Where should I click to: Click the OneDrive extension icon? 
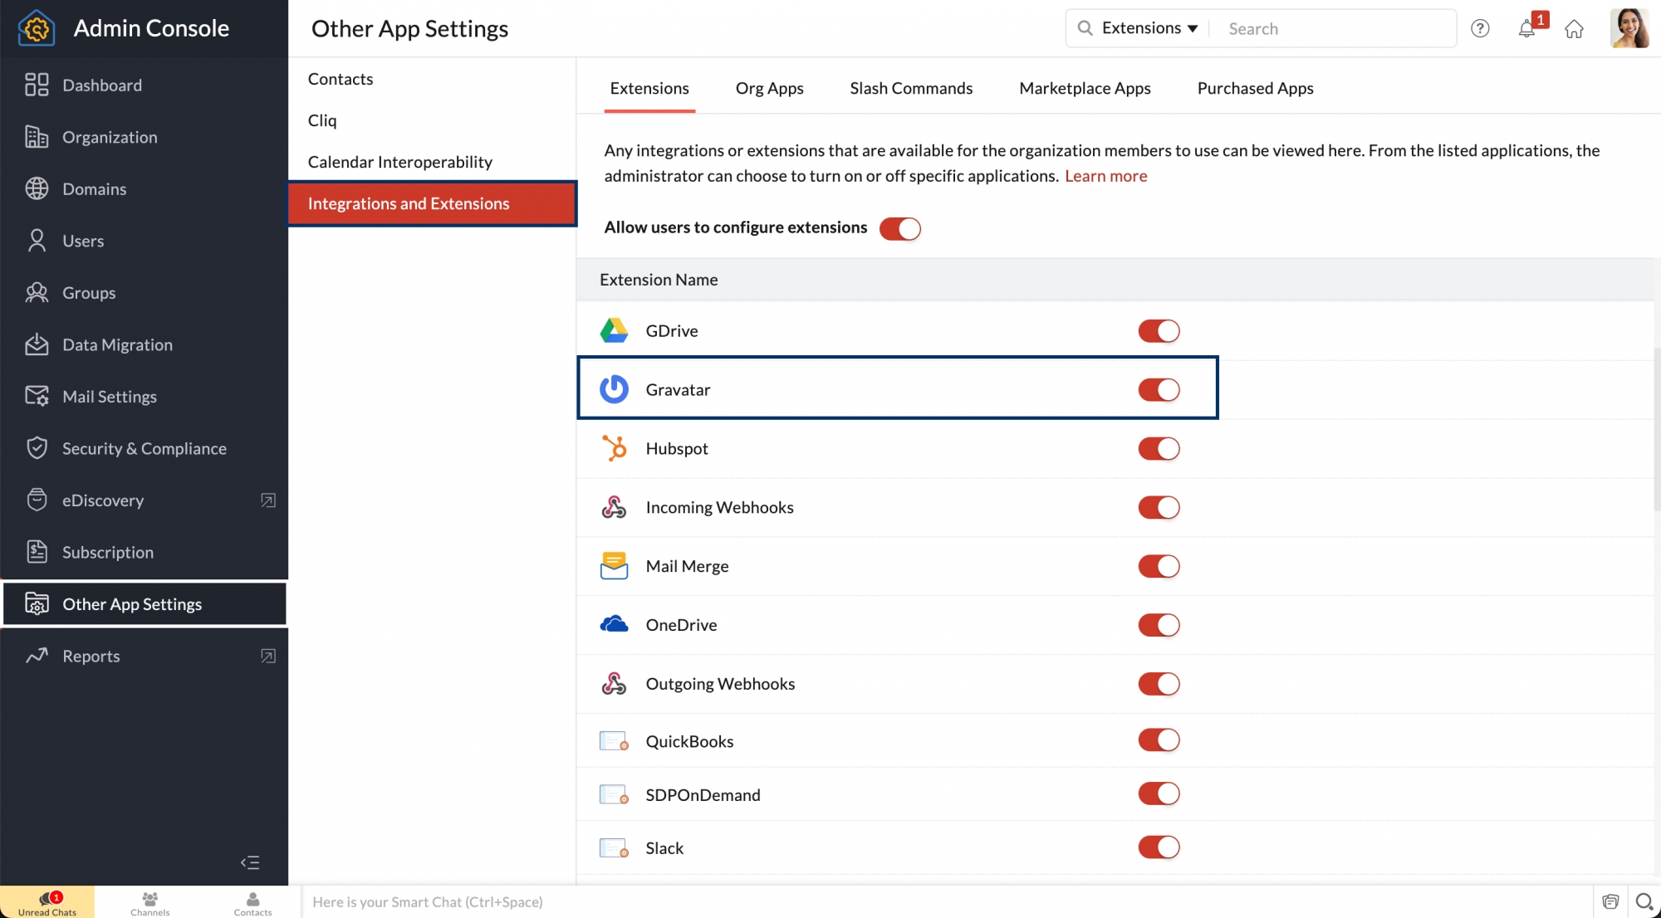pyautogui.click(x=614, y=623)
